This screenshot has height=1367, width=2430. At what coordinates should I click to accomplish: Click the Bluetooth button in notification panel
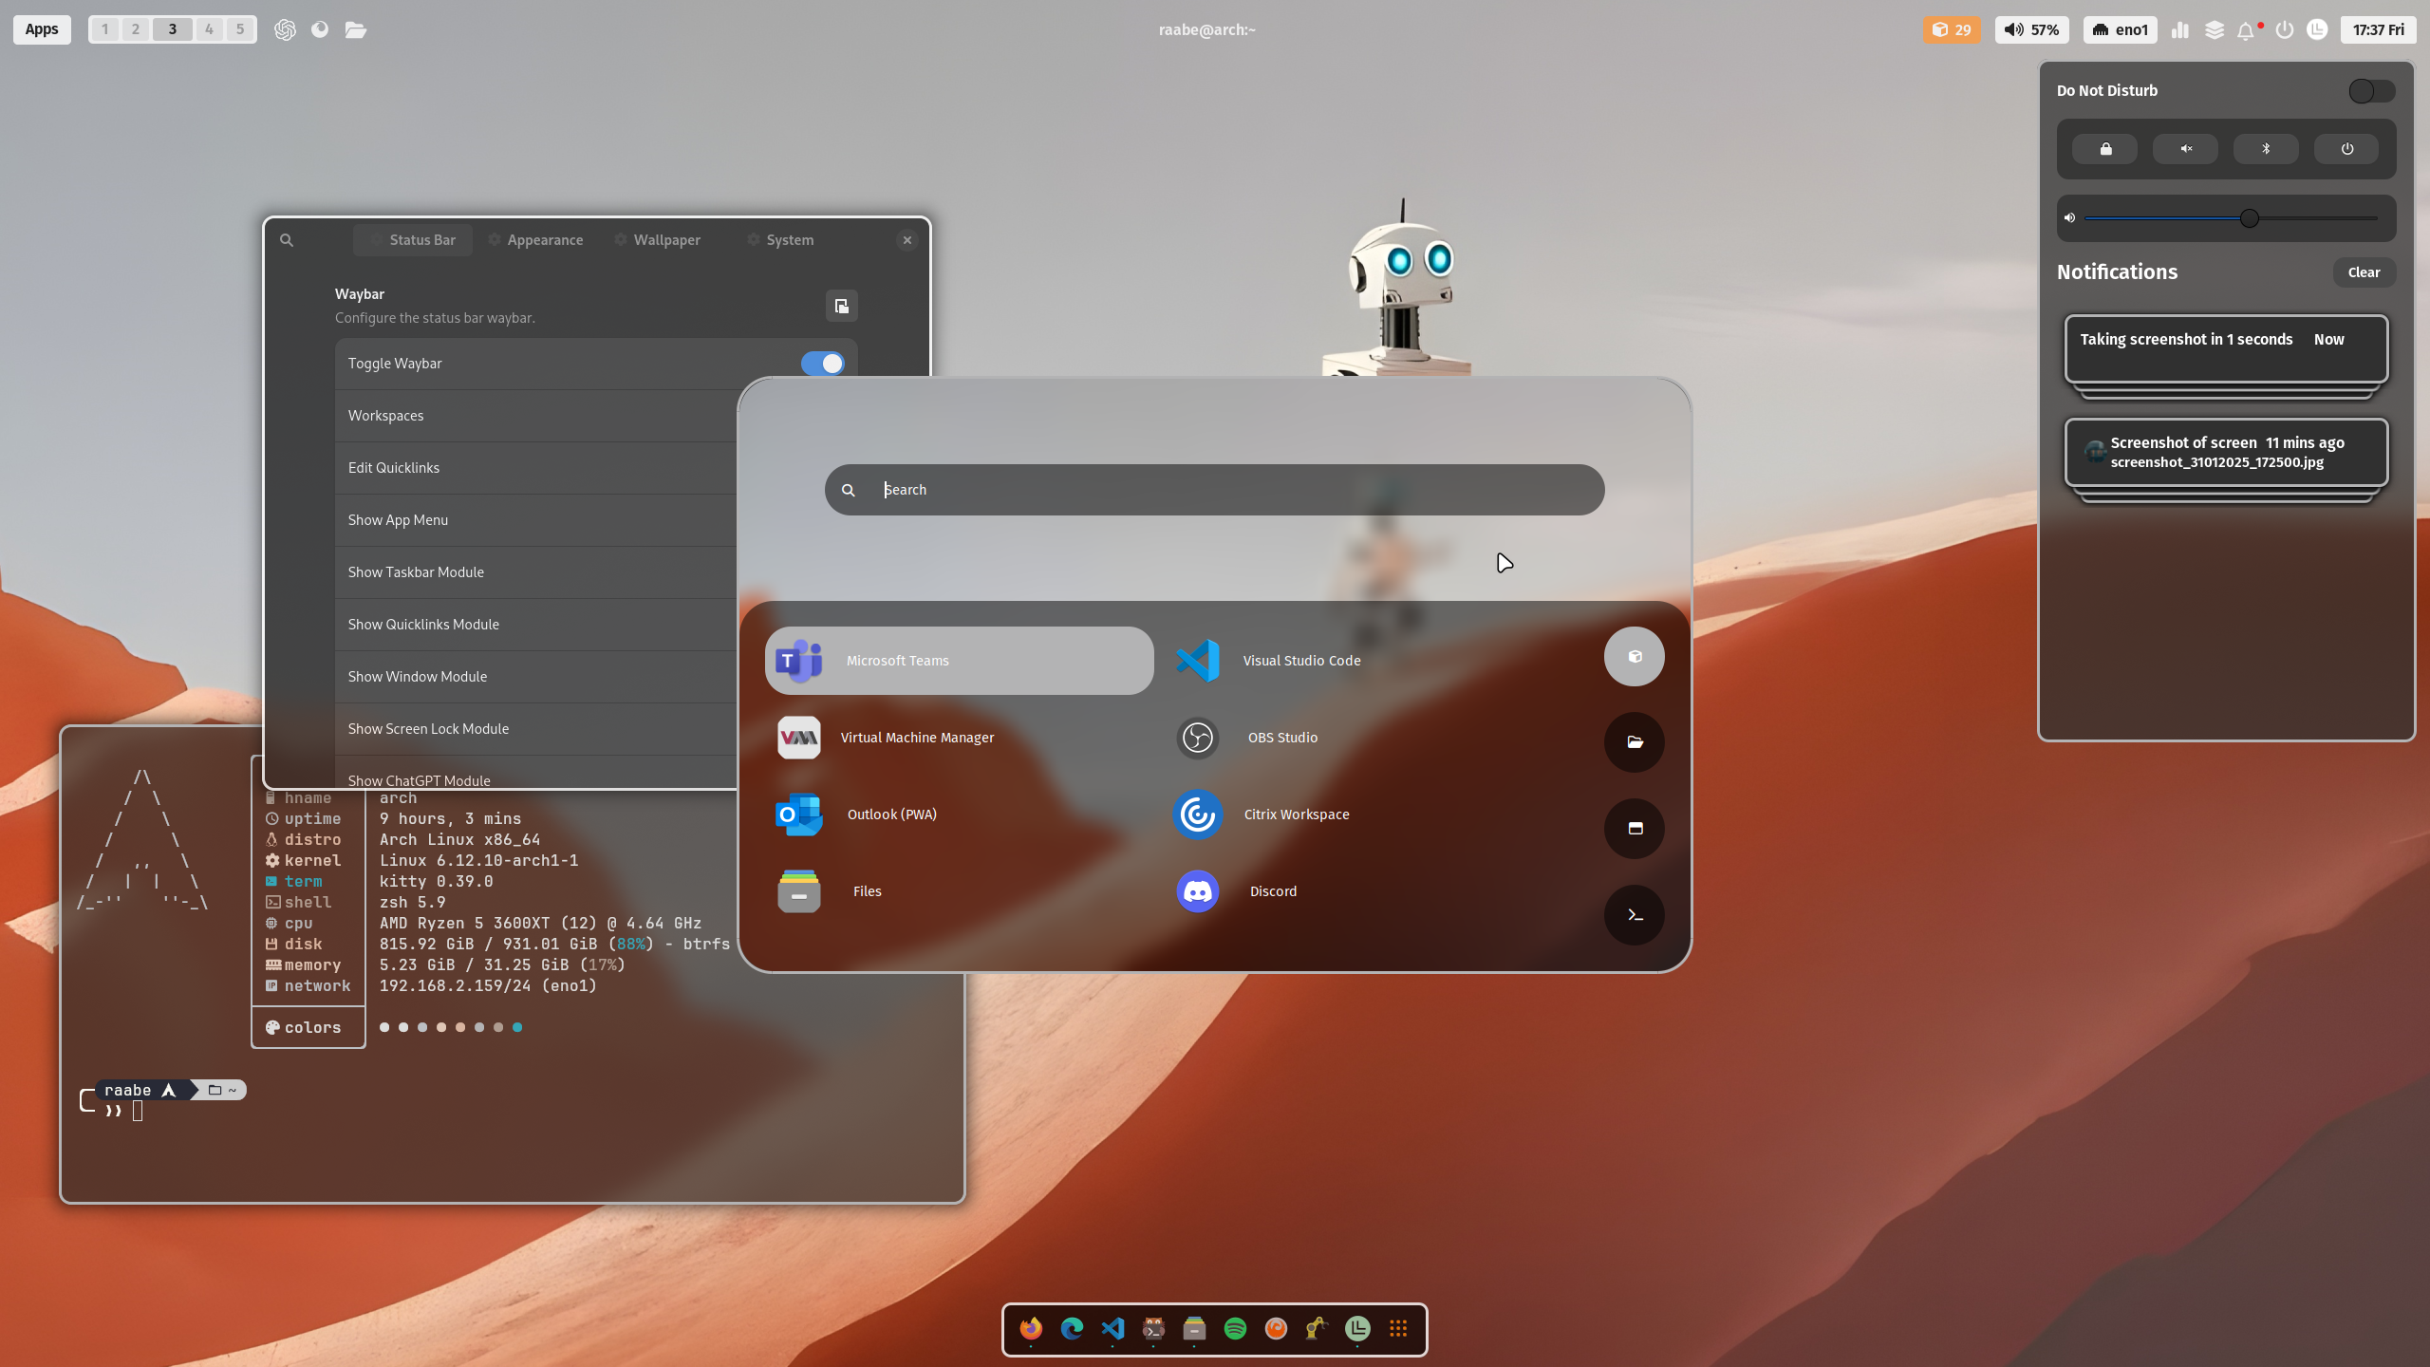[2266, 149]
